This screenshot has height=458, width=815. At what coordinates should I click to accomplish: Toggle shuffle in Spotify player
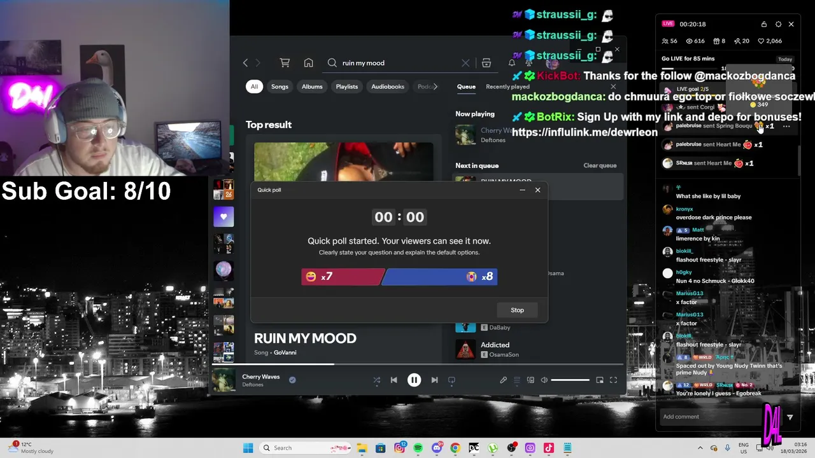[x=377, y=380]
